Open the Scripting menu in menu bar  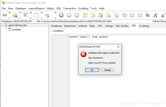[83, 8]
